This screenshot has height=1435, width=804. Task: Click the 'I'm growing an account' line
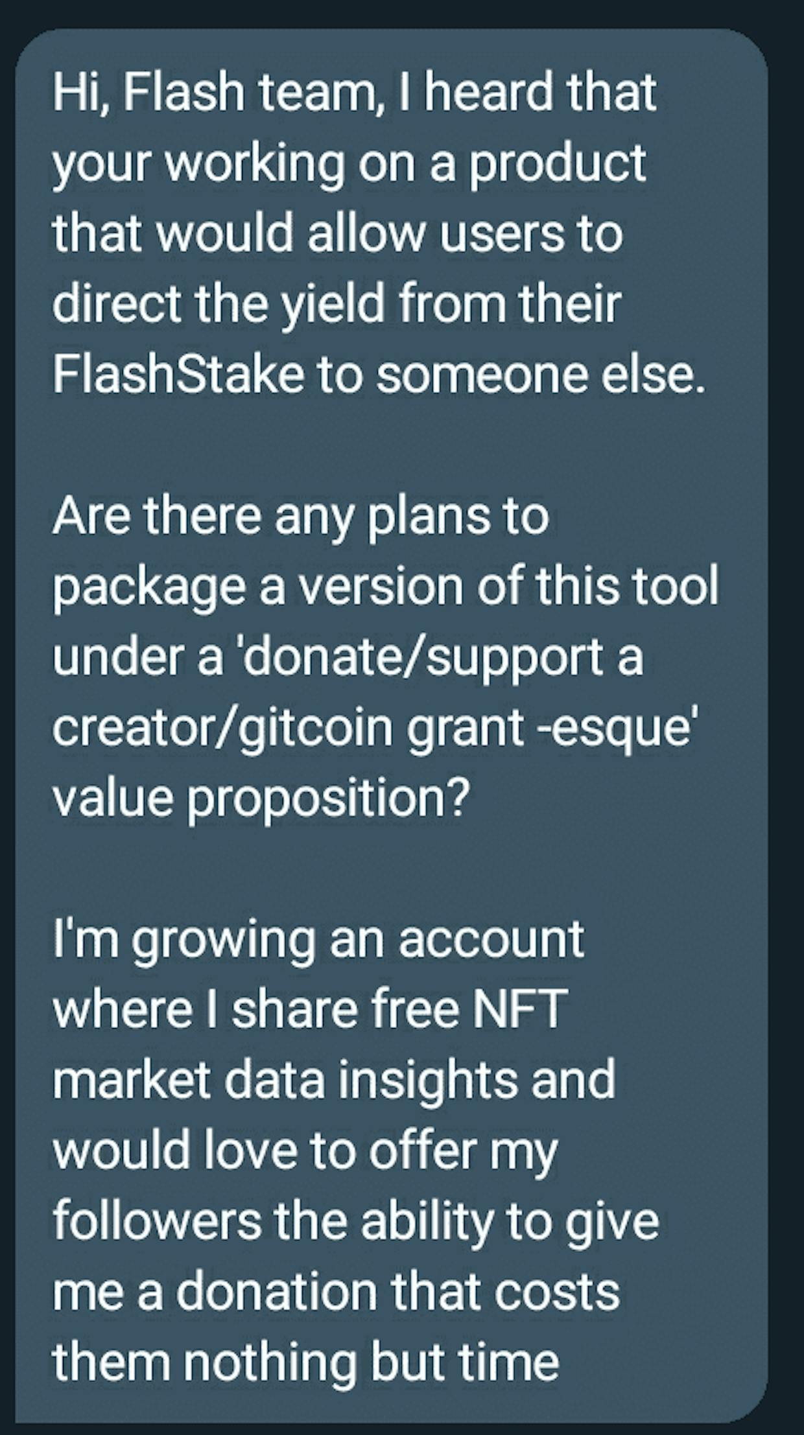click(x=318, y=940)
